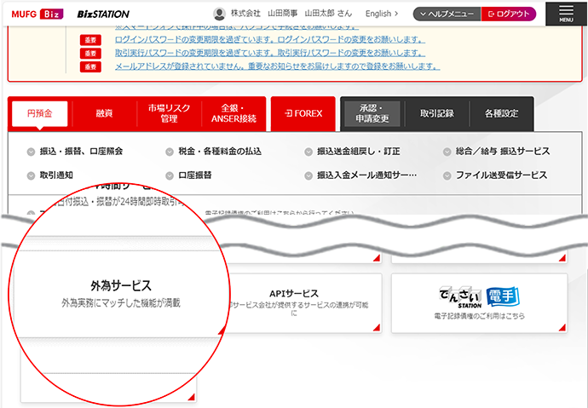Open the ファイル送受信サービス link
Viewport: 588px width, 408px height.
(x=501, y=175)
